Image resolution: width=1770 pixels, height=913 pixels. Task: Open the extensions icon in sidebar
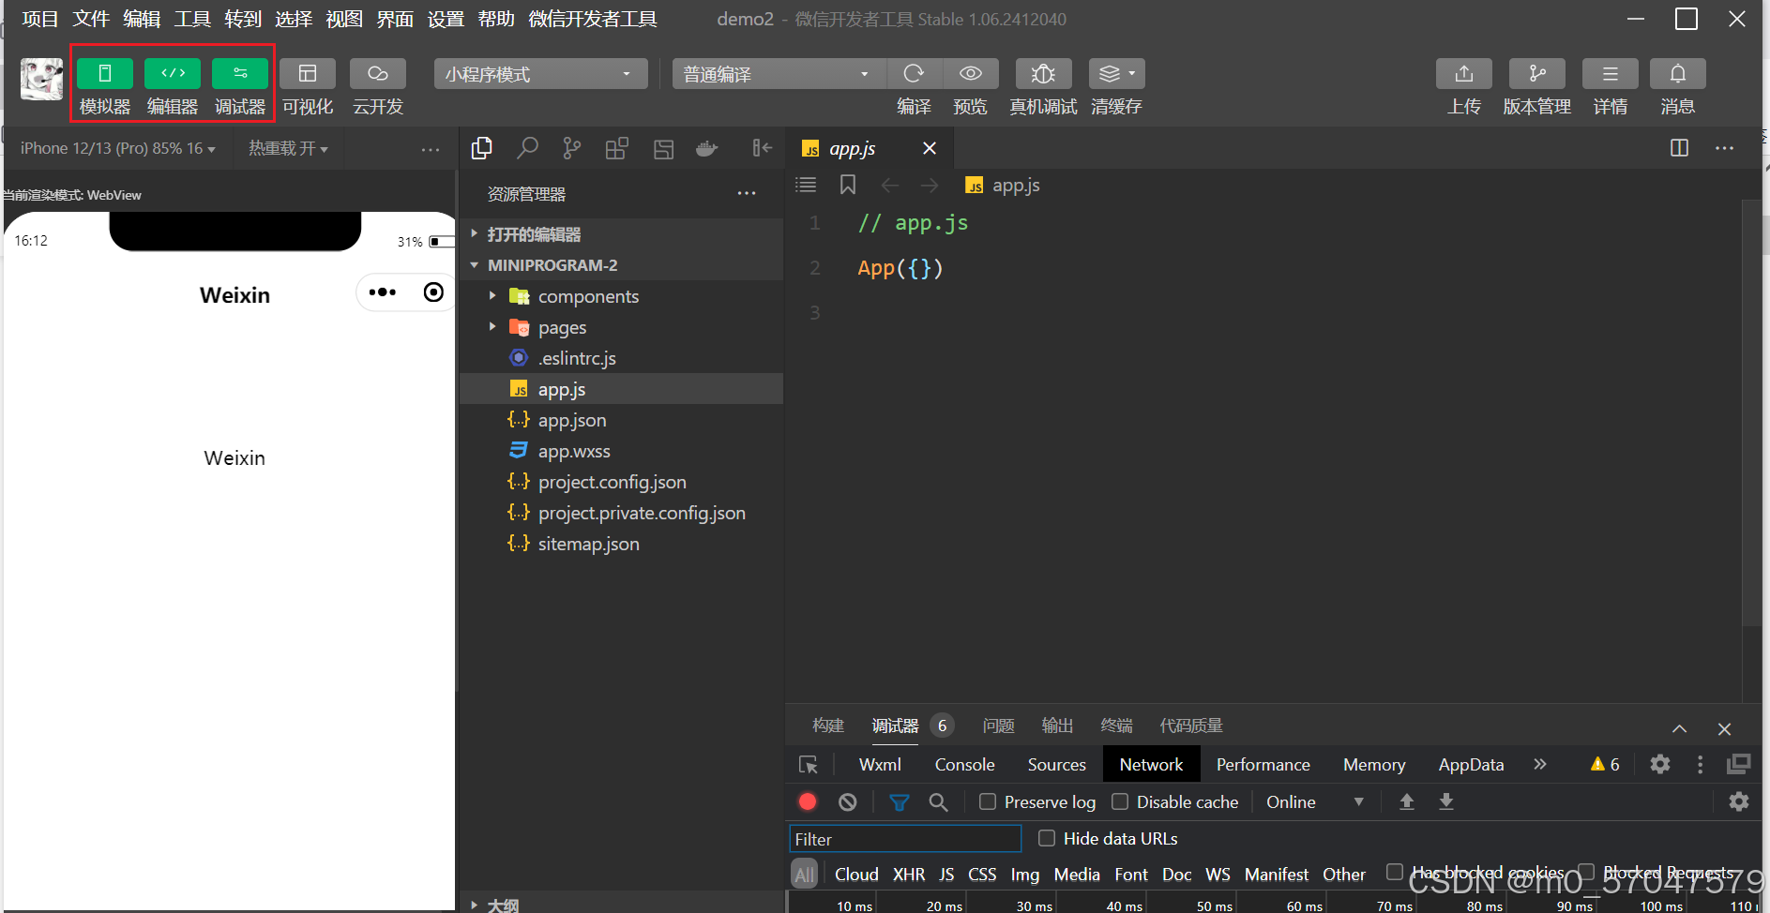[x=616, y=148]
